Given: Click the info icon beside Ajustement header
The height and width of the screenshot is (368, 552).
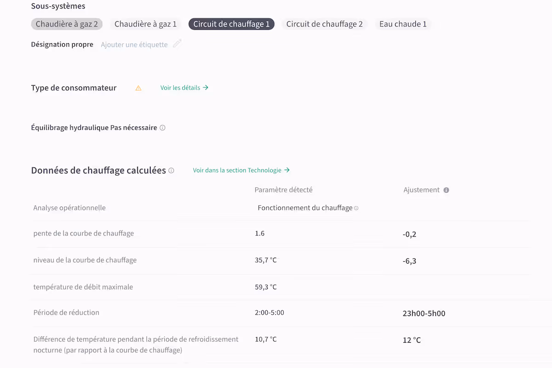Looking at the screenshot, I should point(446,190).
